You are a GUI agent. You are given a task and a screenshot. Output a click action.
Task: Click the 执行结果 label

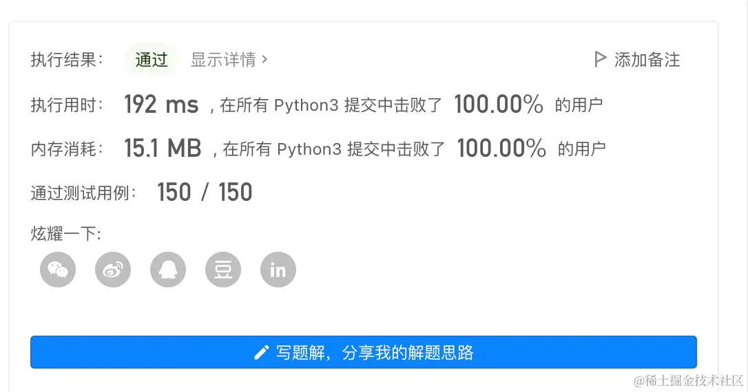pos(67,60)
